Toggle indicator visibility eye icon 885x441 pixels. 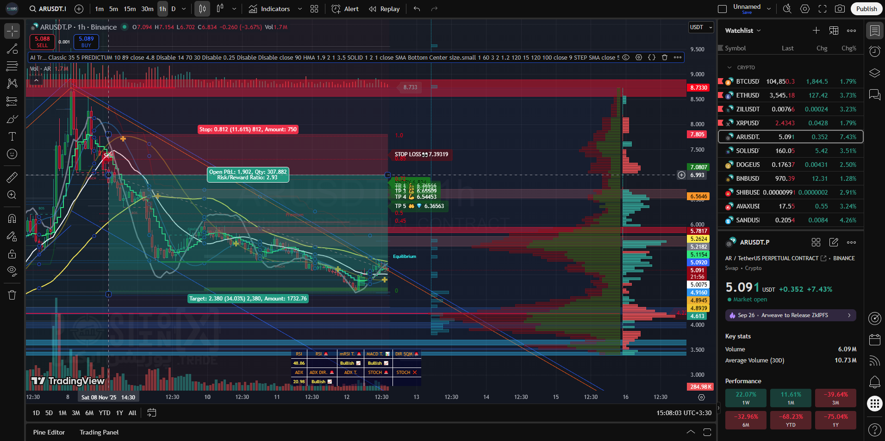[626, 57]
